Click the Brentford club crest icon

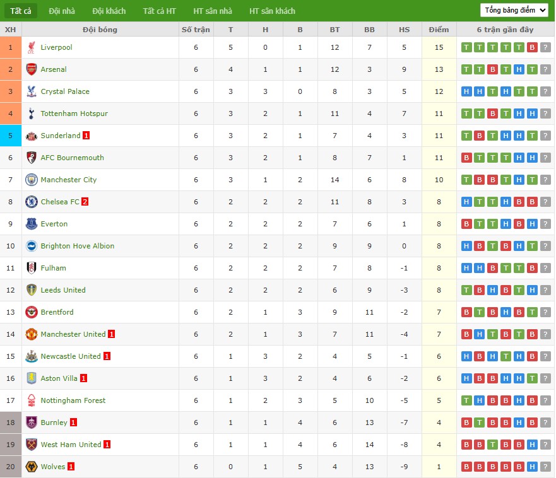click(31, 312)
